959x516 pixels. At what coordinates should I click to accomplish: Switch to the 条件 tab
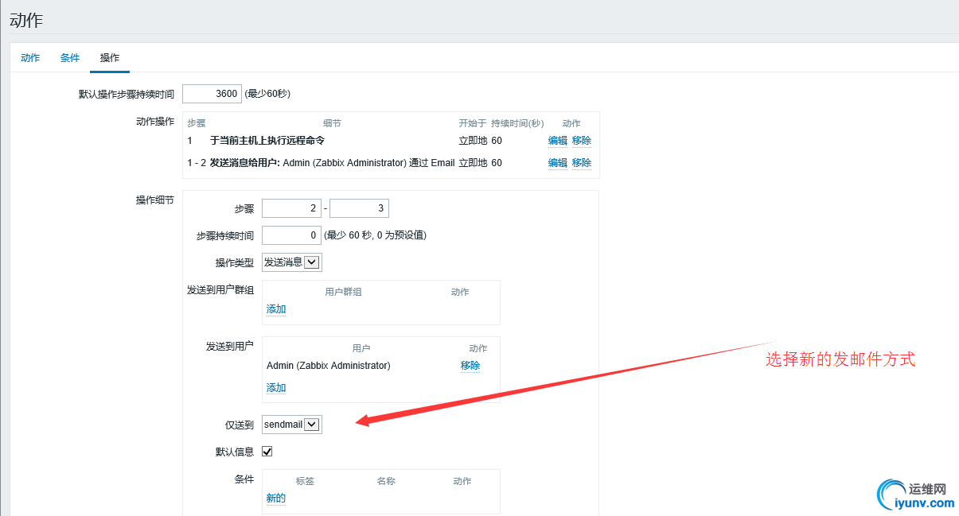pos(70,58)
